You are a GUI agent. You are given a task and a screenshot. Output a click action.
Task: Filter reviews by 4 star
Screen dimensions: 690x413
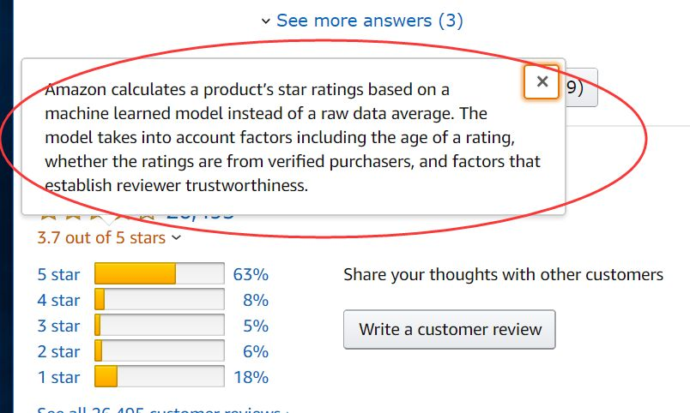[x=58, y=300]
